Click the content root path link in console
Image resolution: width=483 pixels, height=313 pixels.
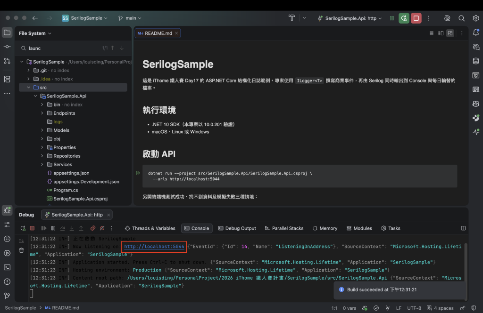coord(257,278)
